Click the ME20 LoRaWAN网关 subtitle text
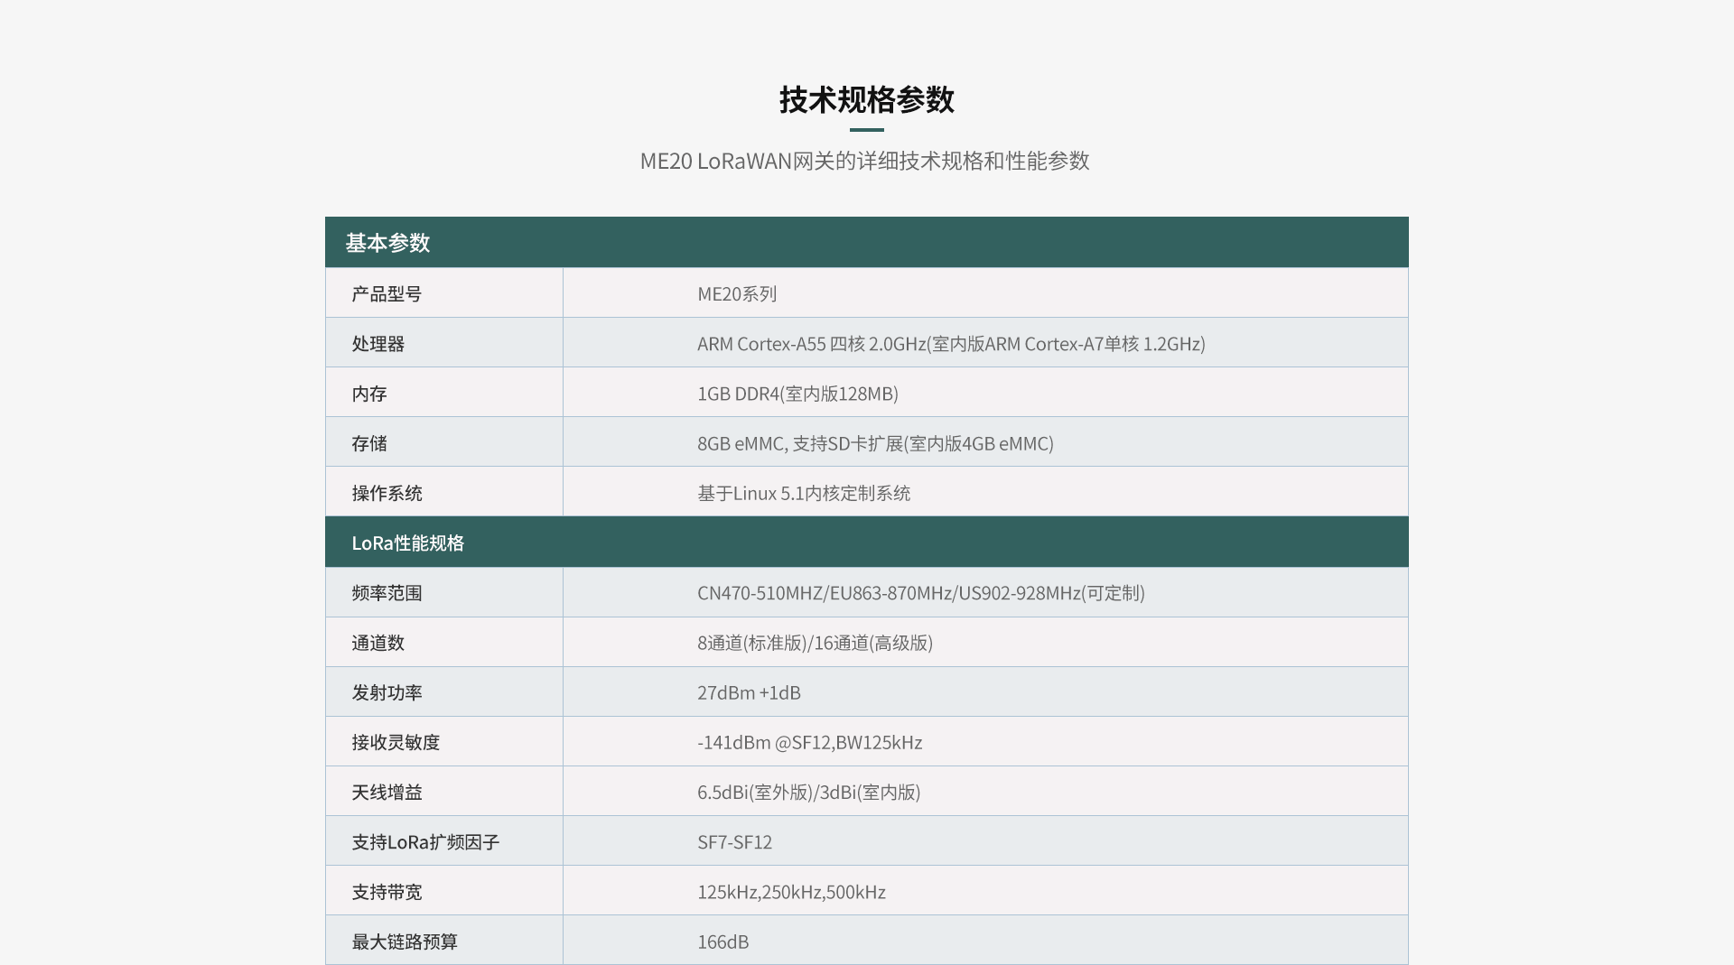Image resolution: width=1734 pixels, height=965 pixels. (864, 162)
